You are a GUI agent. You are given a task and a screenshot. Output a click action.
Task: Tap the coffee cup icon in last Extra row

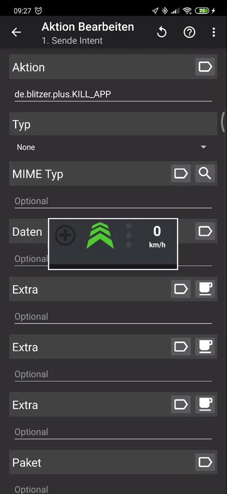[x=205, y=404]
